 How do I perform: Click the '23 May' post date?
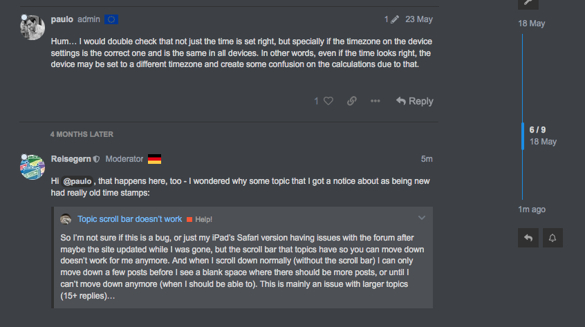point(419,19)
